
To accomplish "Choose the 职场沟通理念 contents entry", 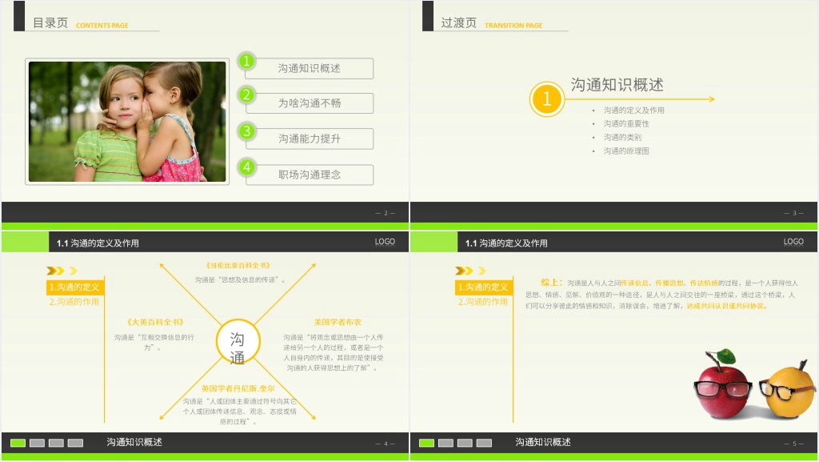I will point(310,175).
